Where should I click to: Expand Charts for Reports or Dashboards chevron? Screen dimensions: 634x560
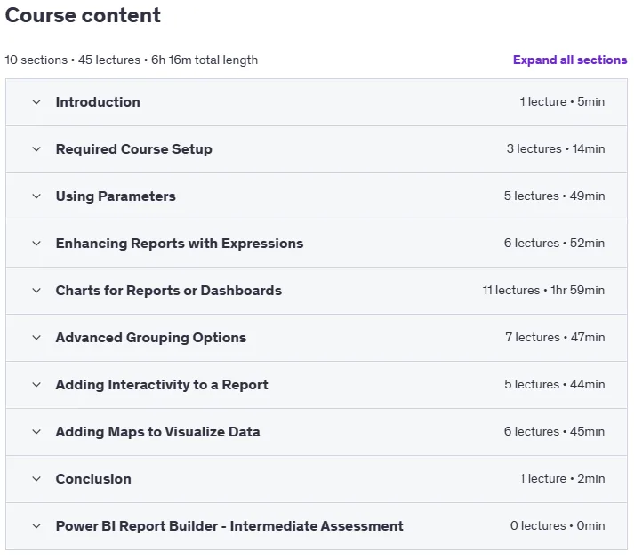pos(36,291)
